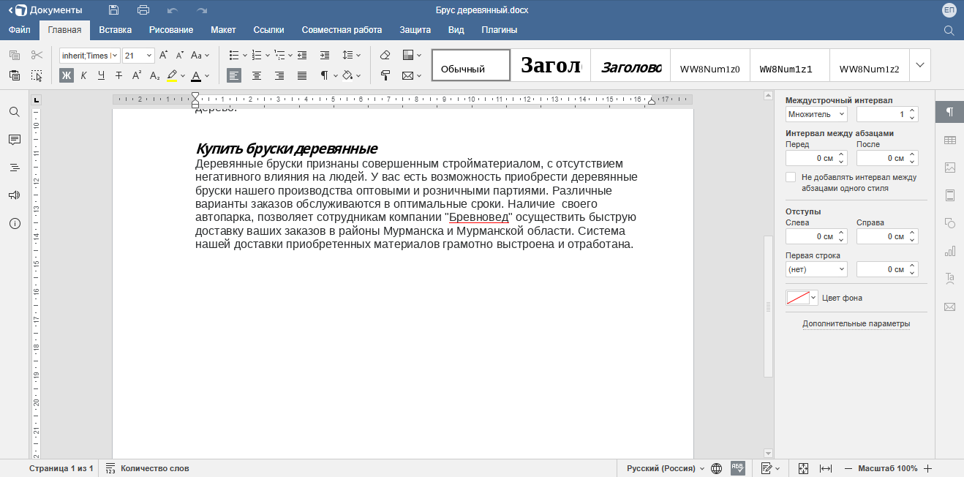Image resolution: width=964 pixels, height=477 pixels.
Task: Select center text alignment
Action: pyautogui.click(x=257, y=75)
